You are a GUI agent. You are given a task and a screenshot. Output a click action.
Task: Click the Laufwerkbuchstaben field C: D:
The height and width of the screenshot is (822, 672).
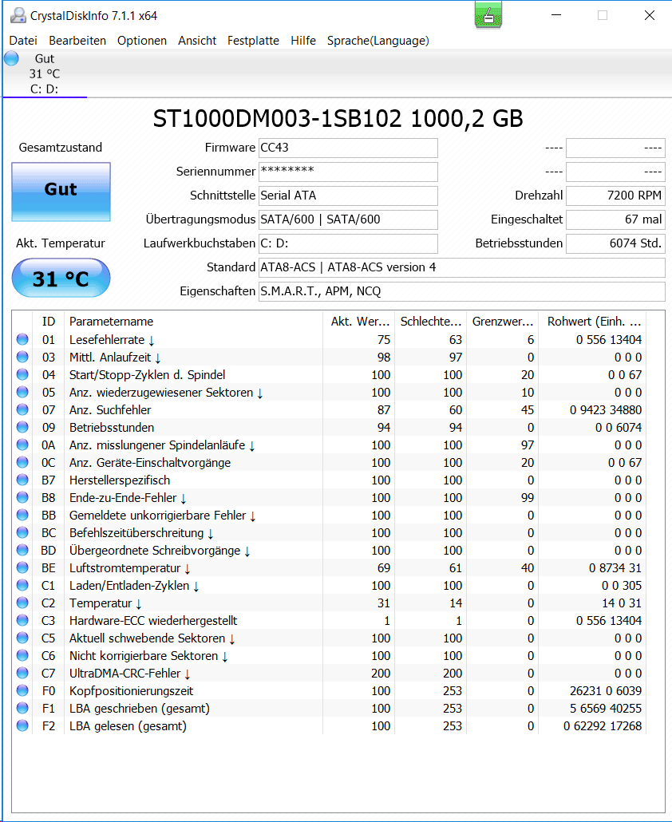(x=348, y=243)
